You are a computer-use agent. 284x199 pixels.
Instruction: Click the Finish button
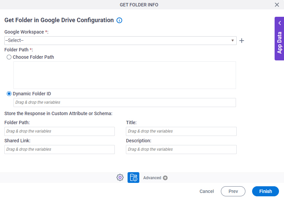click(x=266, y=191)
